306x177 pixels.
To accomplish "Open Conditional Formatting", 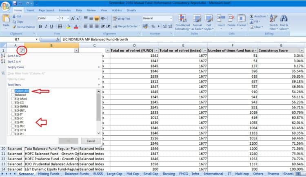I will (182, 22).
